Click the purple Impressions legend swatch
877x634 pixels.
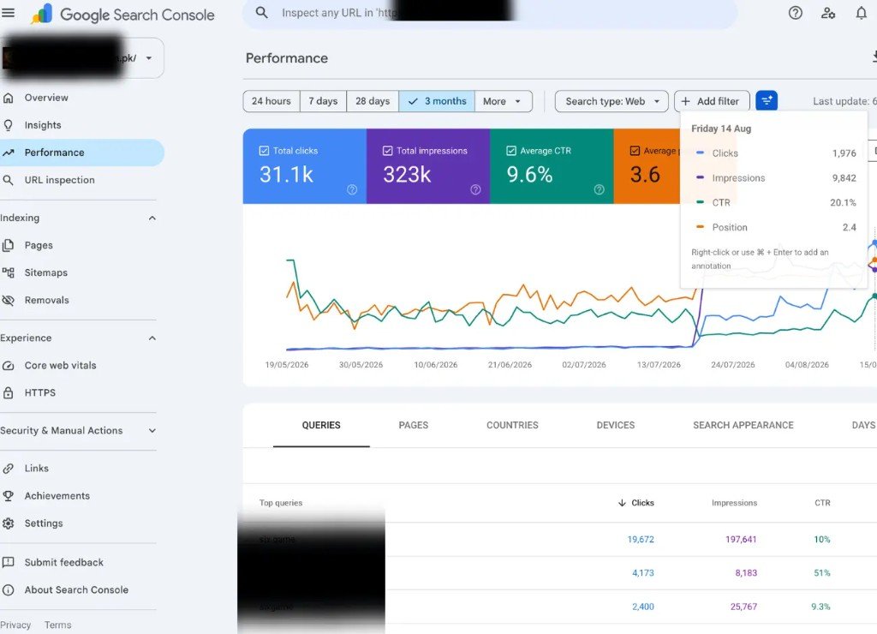coord(700,177)
